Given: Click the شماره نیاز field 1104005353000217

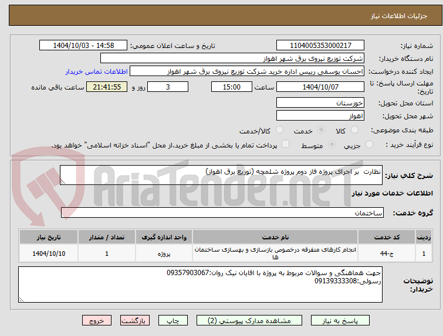Looking at the screenshot, I should [320, 46].
